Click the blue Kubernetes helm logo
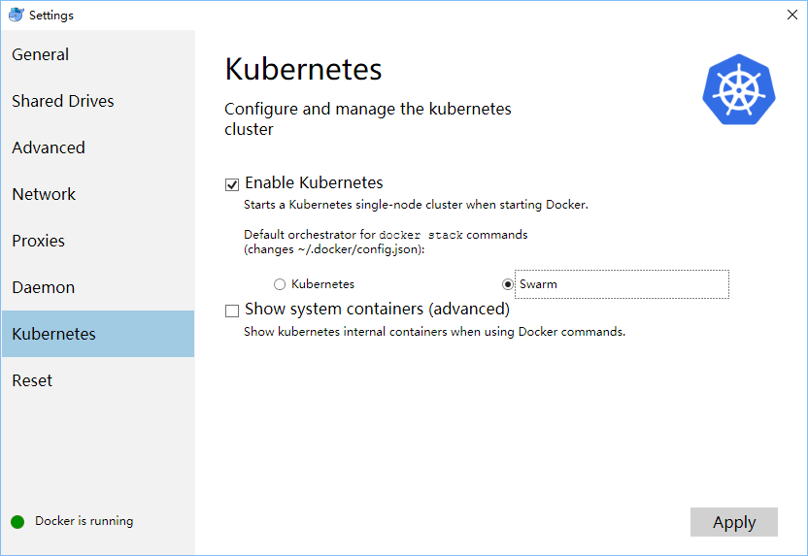Image resolution: width=808 pixels, height=556 pixels. pos(739,89)
